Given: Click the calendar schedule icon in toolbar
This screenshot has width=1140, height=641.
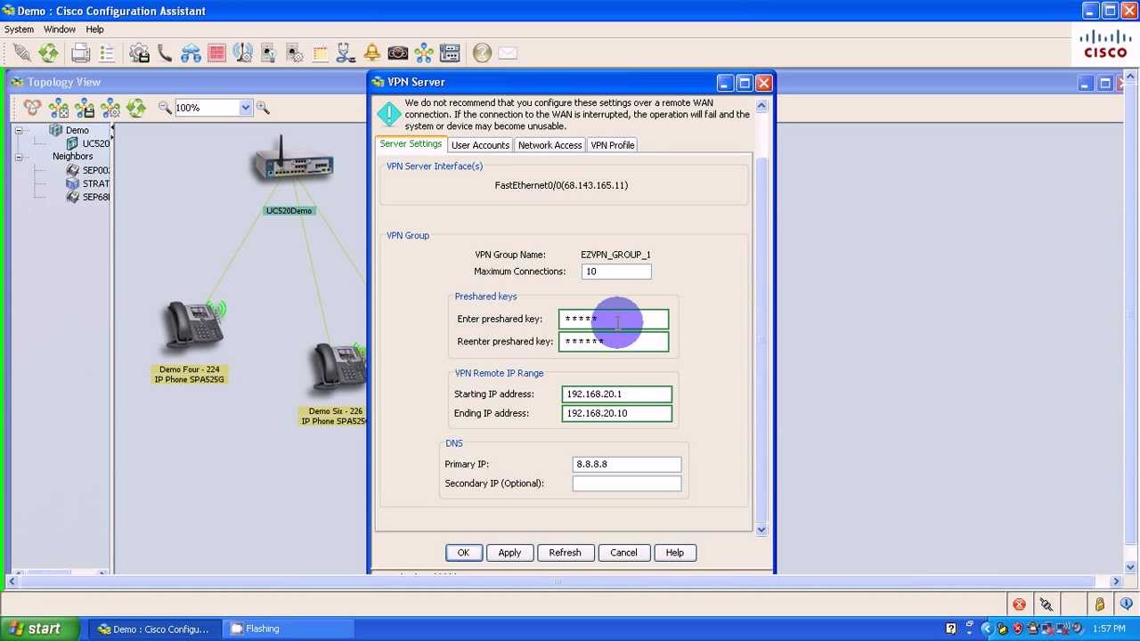Looking at the screenshot, I should coord(321,53).
